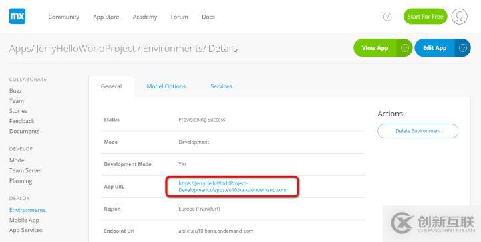The width and height of the screenshot is (481, 242).
Task: Open Buzz in the sidebar
Action: (15, 91)
